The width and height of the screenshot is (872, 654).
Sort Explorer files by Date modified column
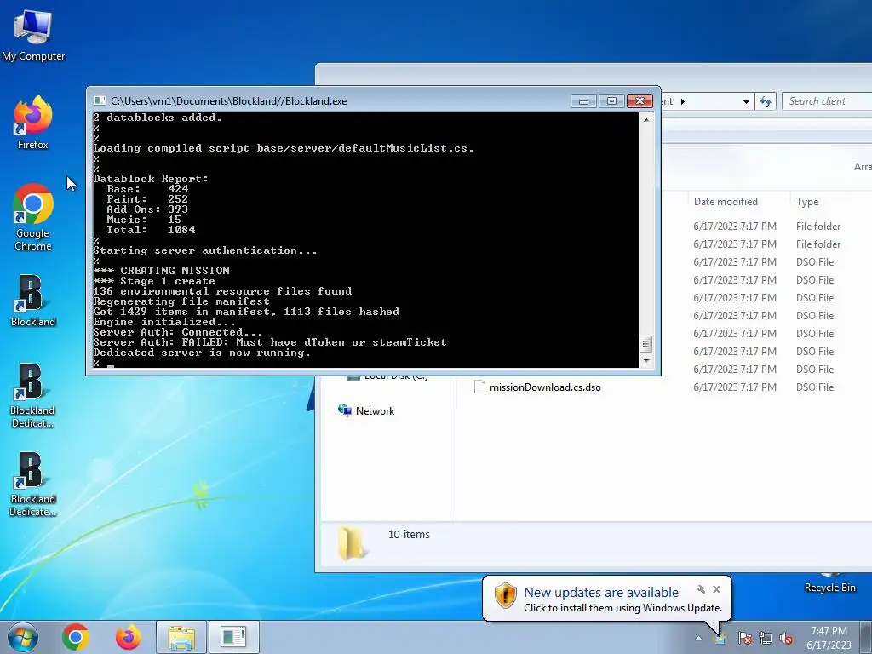point(726,201)
